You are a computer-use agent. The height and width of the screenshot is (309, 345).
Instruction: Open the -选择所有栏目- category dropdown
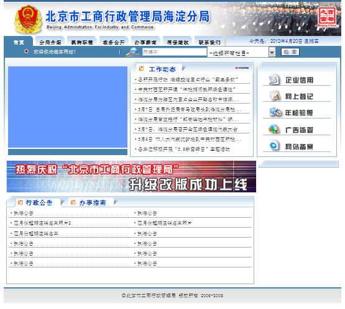(x=241, y=53)
